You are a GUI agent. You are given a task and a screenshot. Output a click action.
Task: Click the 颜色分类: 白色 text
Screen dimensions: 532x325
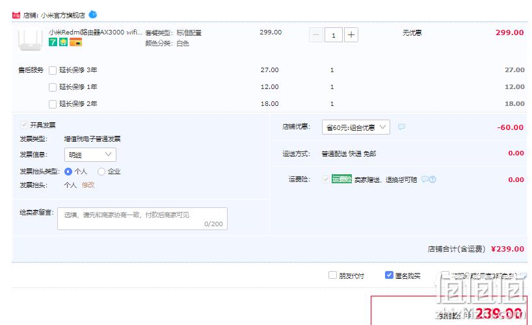(167, 44)
